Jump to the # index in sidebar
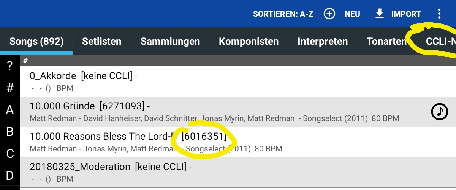Viewport: 456px width, 190px height. [x=10, y=88]
